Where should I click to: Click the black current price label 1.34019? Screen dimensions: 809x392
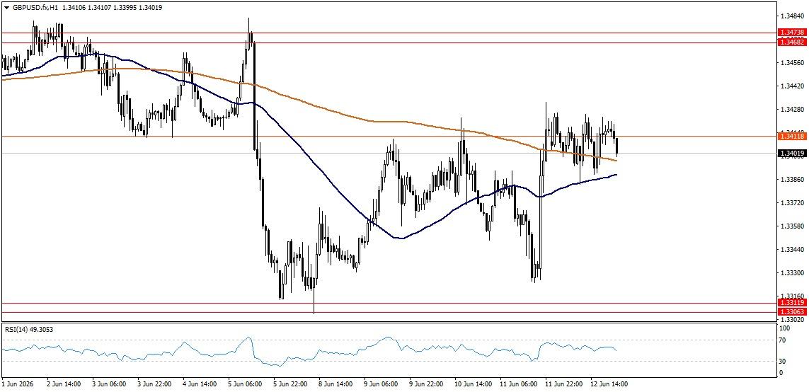[x=793, y=153]
